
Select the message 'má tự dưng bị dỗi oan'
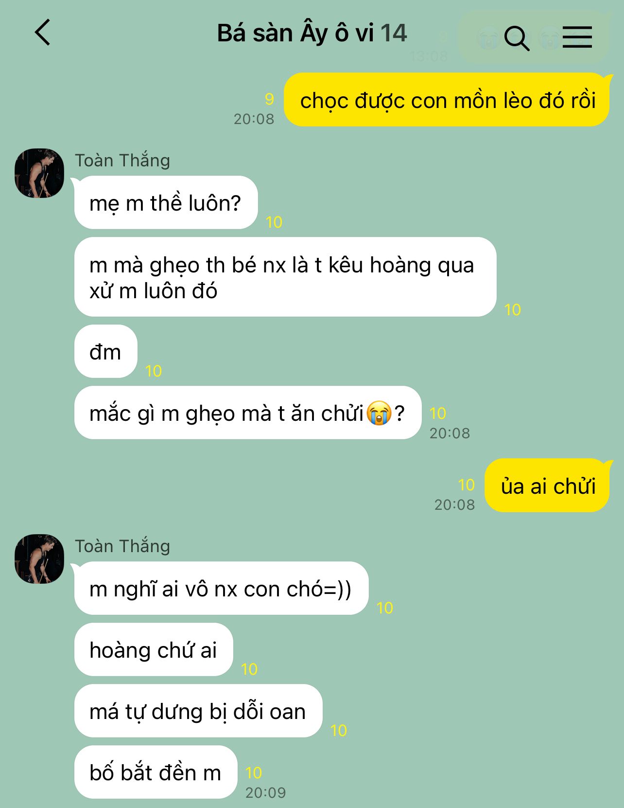click(198, 711)
